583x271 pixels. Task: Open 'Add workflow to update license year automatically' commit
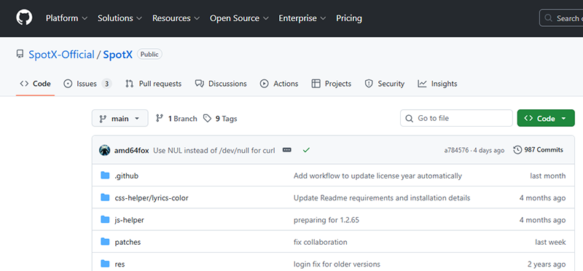tap(377, 176)
